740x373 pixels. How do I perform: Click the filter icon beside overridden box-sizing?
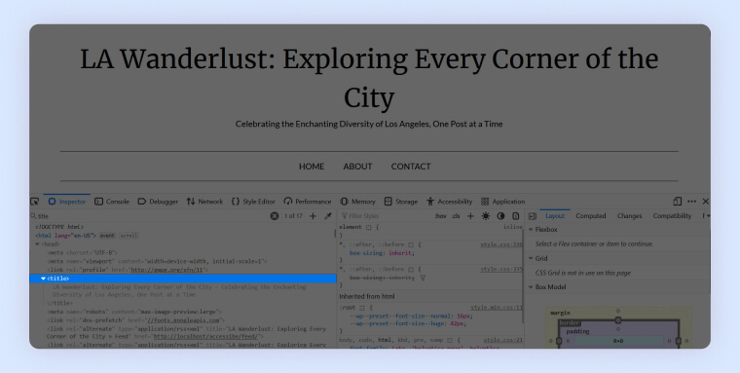(423, 279)
